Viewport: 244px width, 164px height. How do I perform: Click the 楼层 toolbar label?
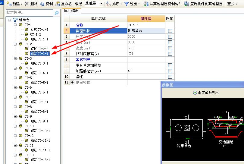78,4
